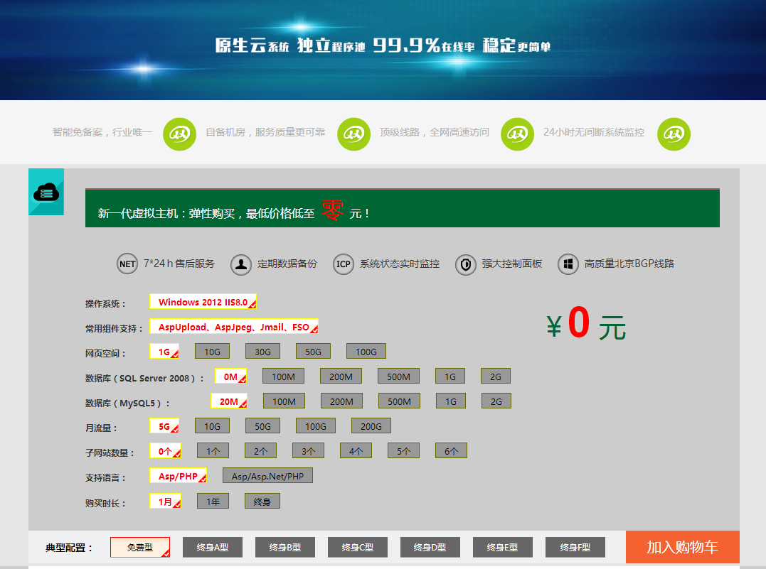Choose 100G monthly traffic

tap(316, 426)
